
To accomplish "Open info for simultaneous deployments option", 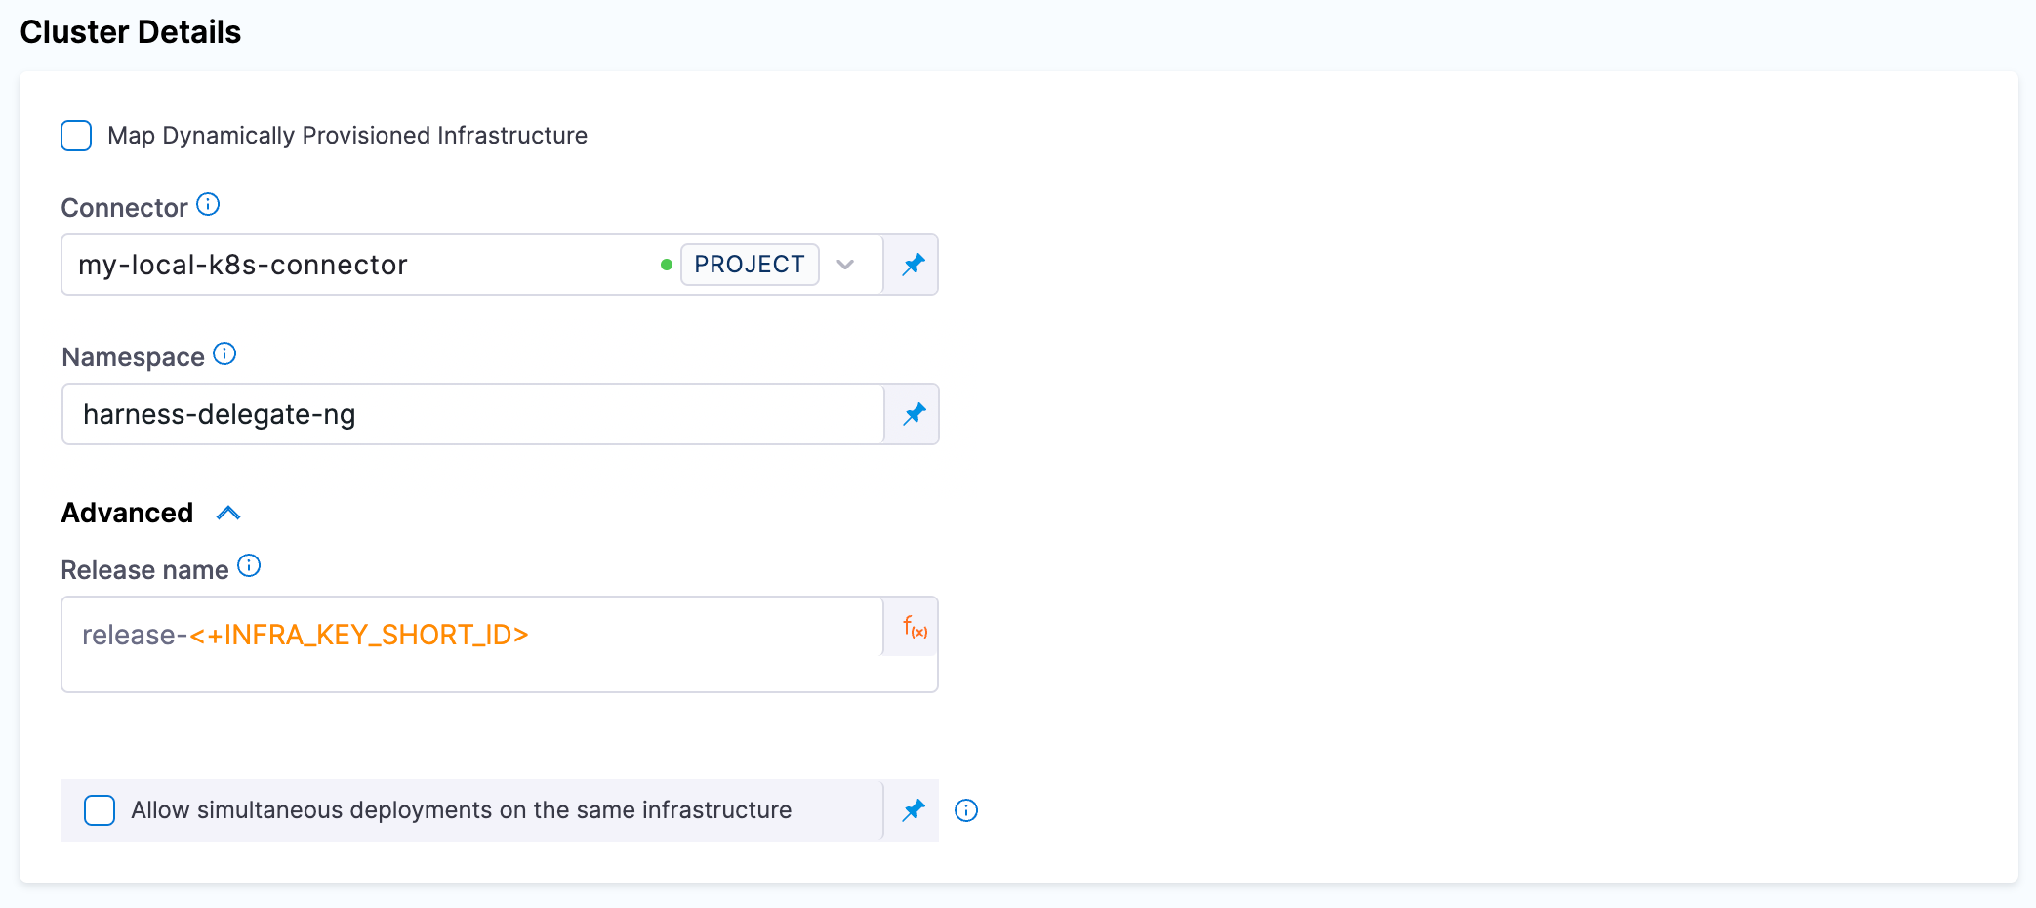I will pyautogui.click(x=965, y=809).
